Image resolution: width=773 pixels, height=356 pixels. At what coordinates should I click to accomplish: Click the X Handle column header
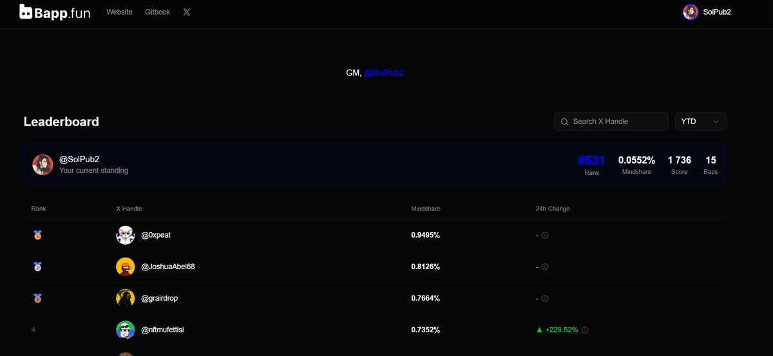(x=129, y=209)
